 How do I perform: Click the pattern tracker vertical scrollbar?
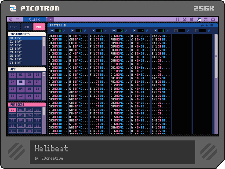pos(216,84)
